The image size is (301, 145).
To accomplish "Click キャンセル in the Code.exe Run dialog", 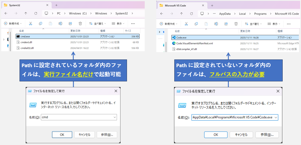I will click(241, 135).
